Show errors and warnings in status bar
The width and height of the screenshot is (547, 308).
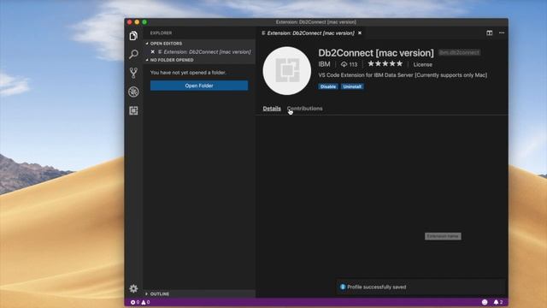pos(140,302)
